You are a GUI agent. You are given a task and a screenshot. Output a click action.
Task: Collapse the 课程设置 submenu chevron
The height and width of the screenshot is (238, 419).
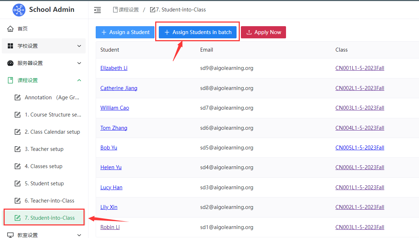coord(79,80)
